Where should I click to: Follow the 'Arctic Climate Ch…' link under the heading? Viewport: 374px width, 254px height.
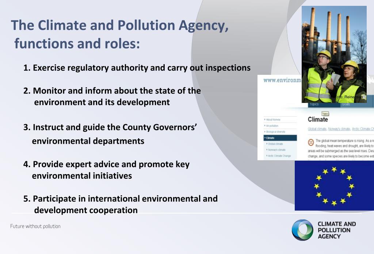[x=363, y=129]
